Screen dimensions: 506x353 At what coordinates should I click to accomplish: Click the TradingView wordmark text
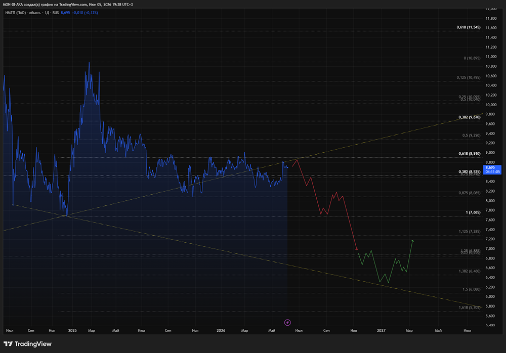pos(33,344)
